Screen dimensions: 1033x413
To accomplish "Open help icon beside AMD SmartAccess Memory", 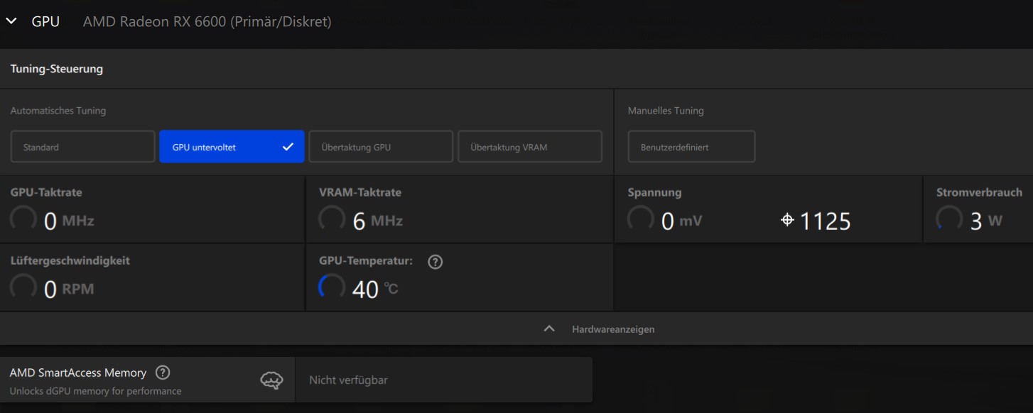I will tap(163, 373).
